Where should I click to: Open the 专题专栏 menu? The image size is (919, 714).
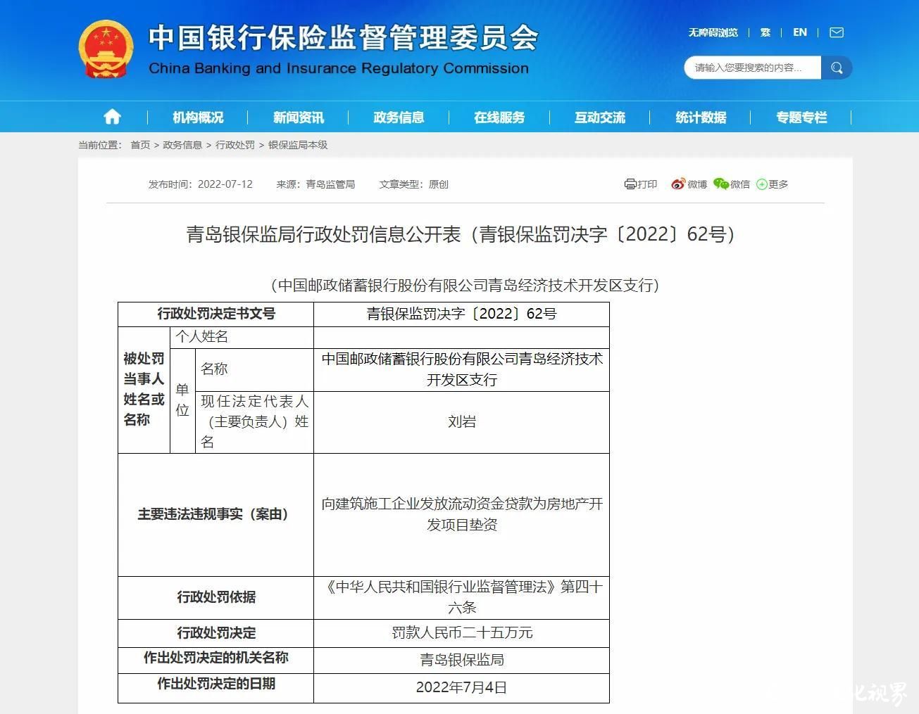pos(801,117)
